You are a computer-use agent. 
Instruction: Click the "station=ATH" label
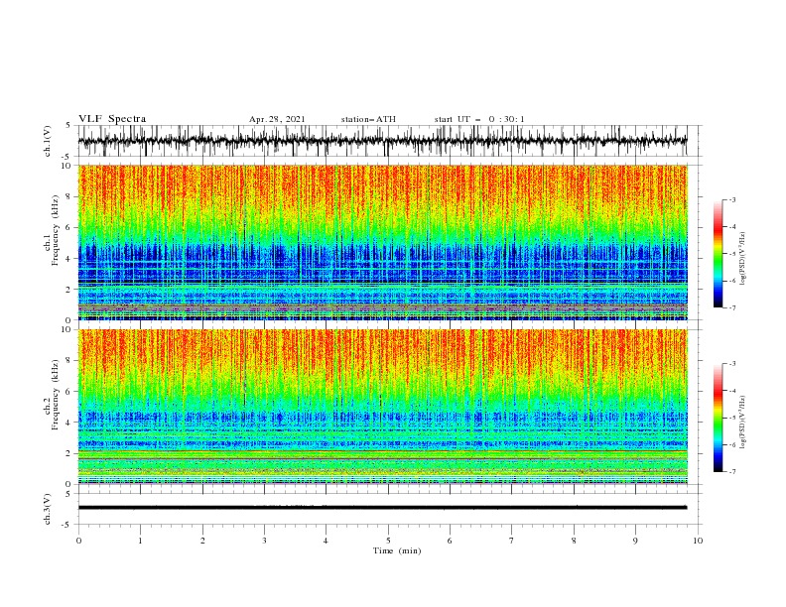368,119
